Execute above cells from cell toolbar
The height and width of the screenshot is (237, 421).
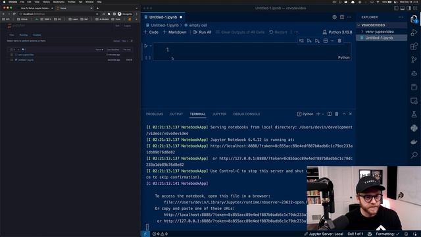[x=309, y=41]
